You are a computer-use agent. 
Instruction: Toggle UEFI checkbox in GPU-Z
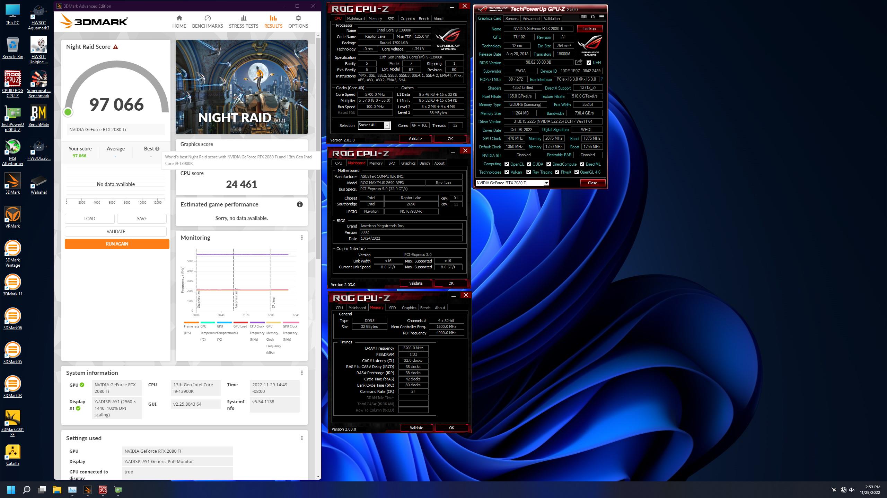pos(589,63)
